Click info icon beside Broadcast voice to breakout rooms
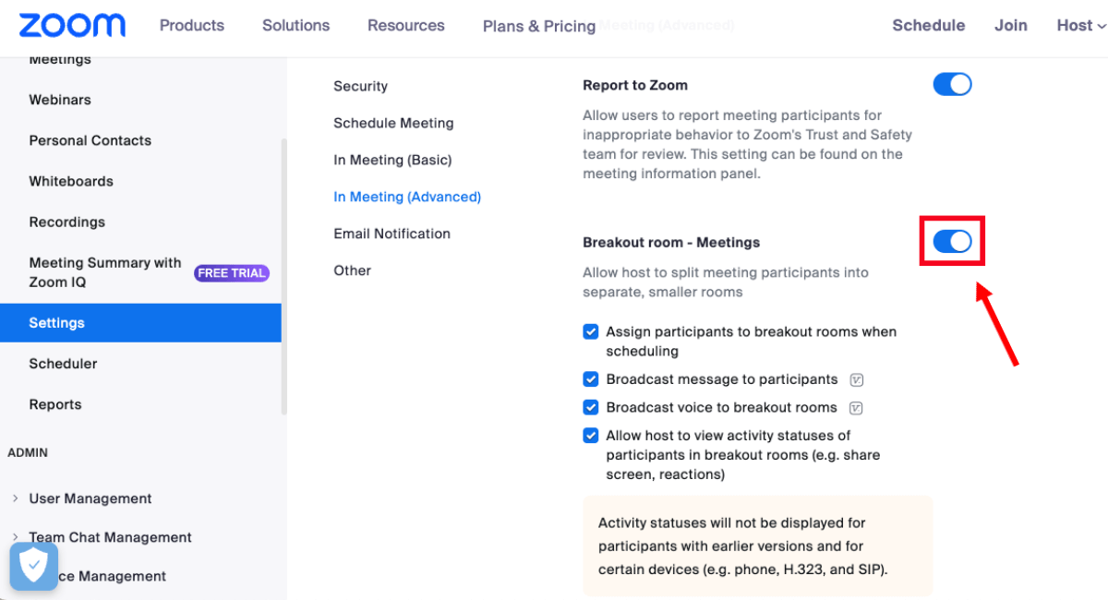 click(856, 408)
